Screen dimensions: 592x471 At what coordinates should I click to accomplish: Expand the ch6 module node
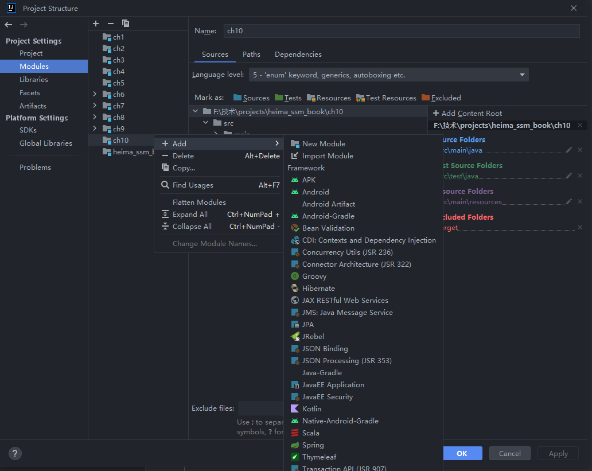(x=95, y=94)
